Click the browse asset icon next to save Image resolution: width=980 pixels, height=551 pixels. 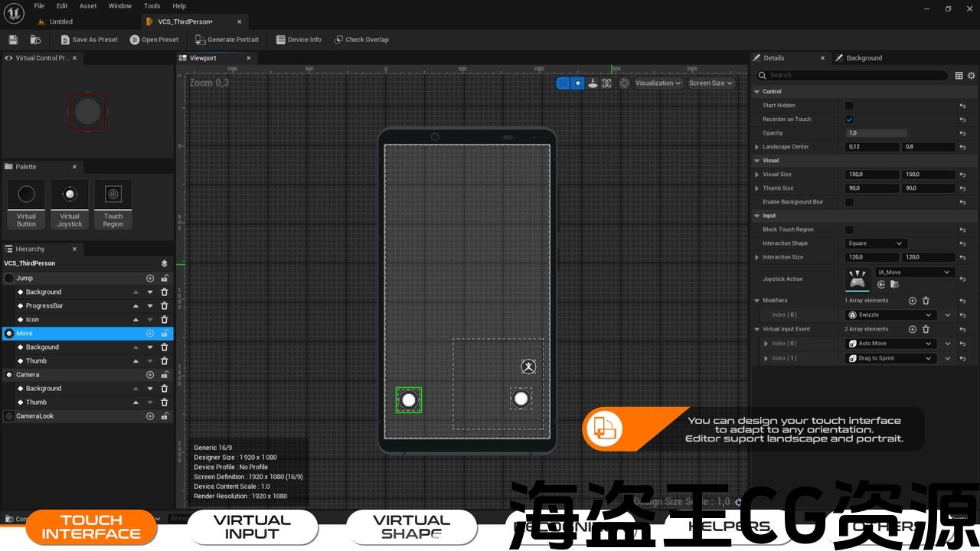pyautogui.click(x=35, y=40)
